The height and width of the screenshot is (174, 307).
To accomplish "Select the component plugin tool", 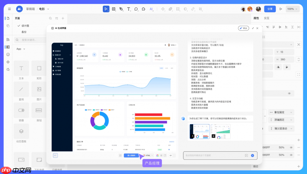I will [x=144, y=9].
